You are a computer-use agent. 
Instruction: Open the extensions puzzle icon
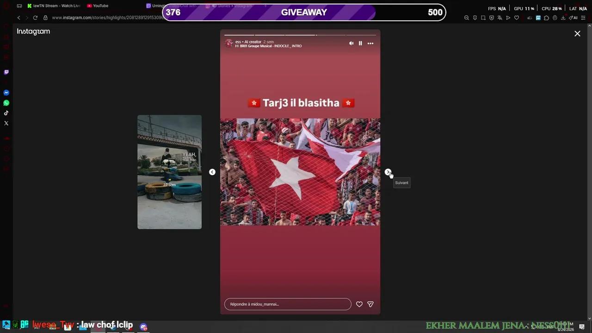(546, 18)
